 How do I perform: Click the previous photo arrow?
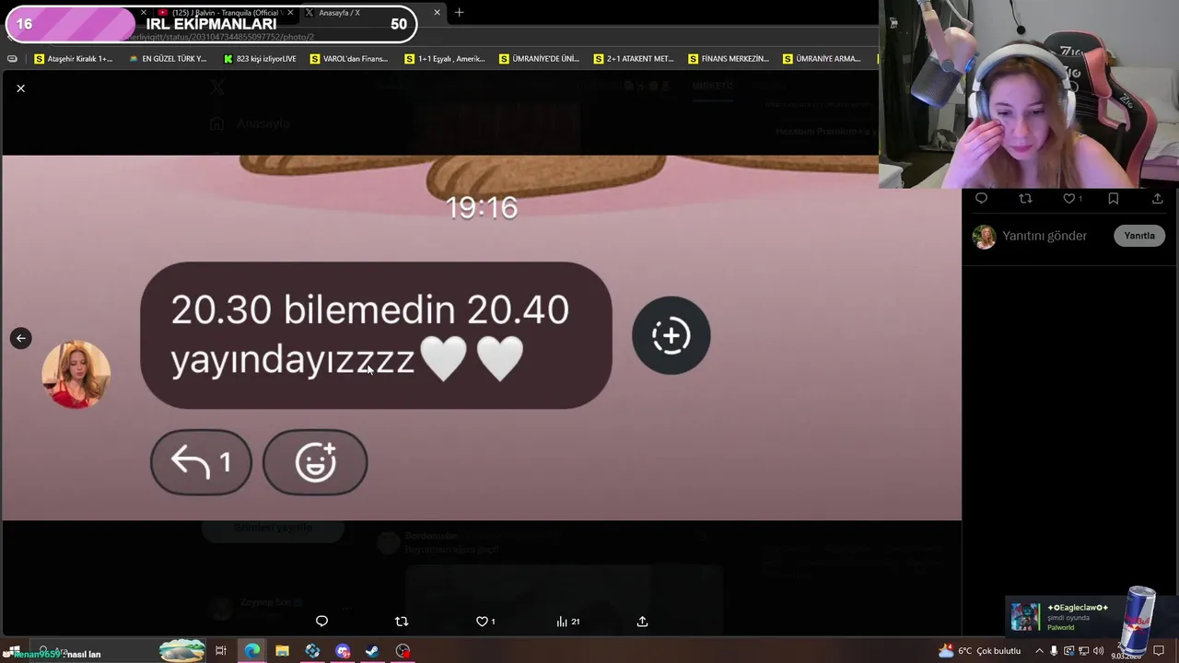pos(20,338)
